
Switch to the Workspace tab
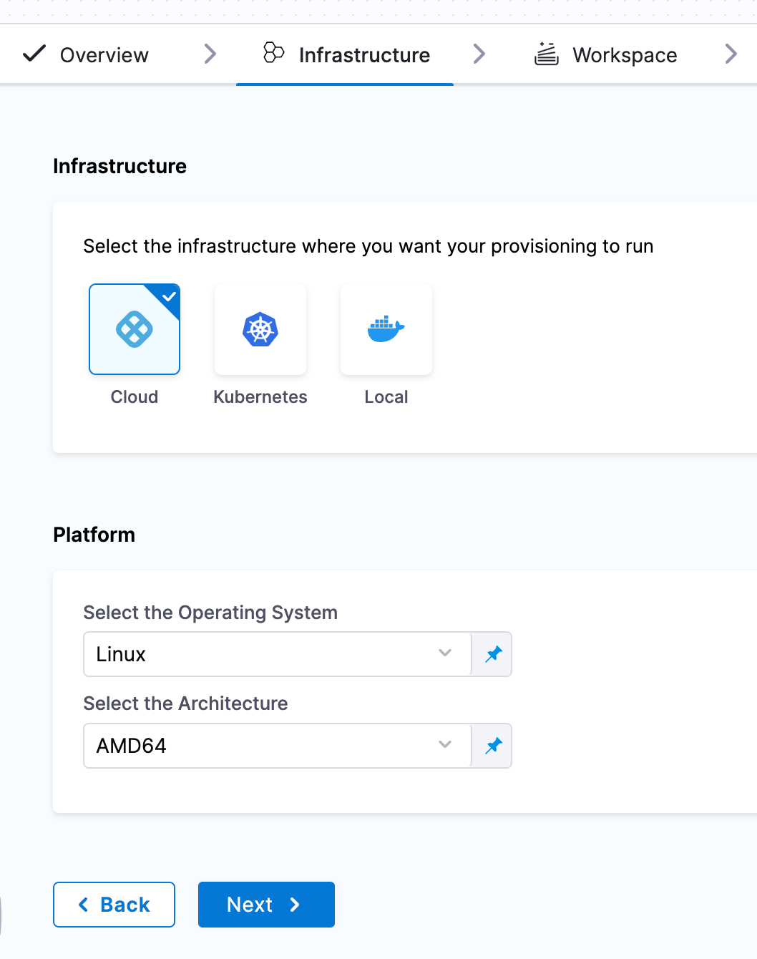coord(624,55)
